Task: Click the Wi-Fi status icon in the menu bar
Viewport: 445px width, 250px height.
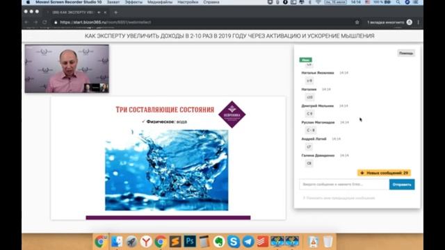Action: click(318, 2)
